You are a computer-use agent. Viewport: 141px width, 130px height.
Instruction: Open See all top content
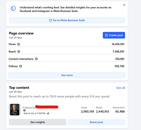coord(121,88)
